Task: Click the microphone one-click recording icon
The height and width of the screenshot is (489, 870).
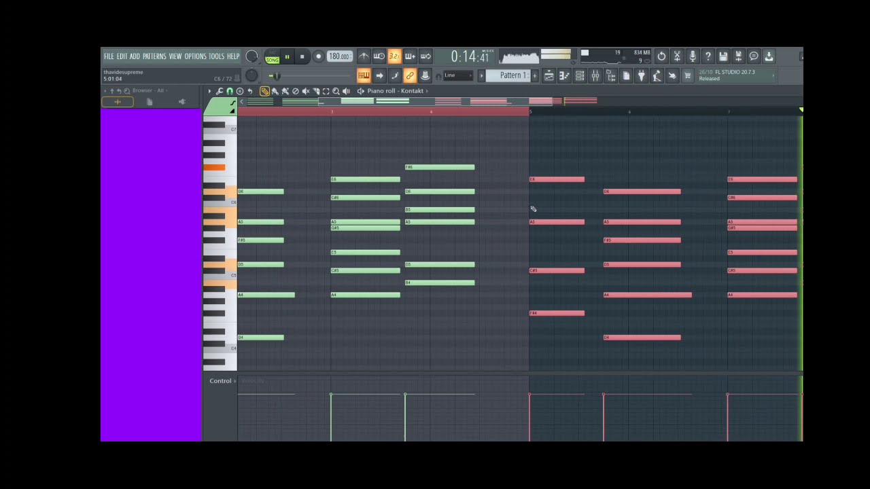Action: (693, 56)
